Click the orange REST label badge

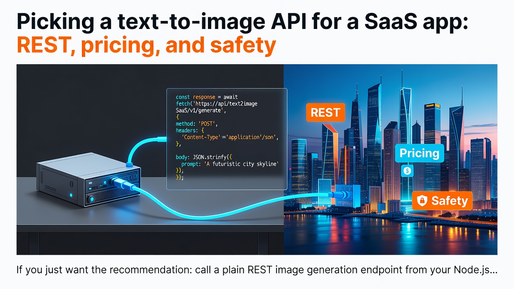(325, 112)
